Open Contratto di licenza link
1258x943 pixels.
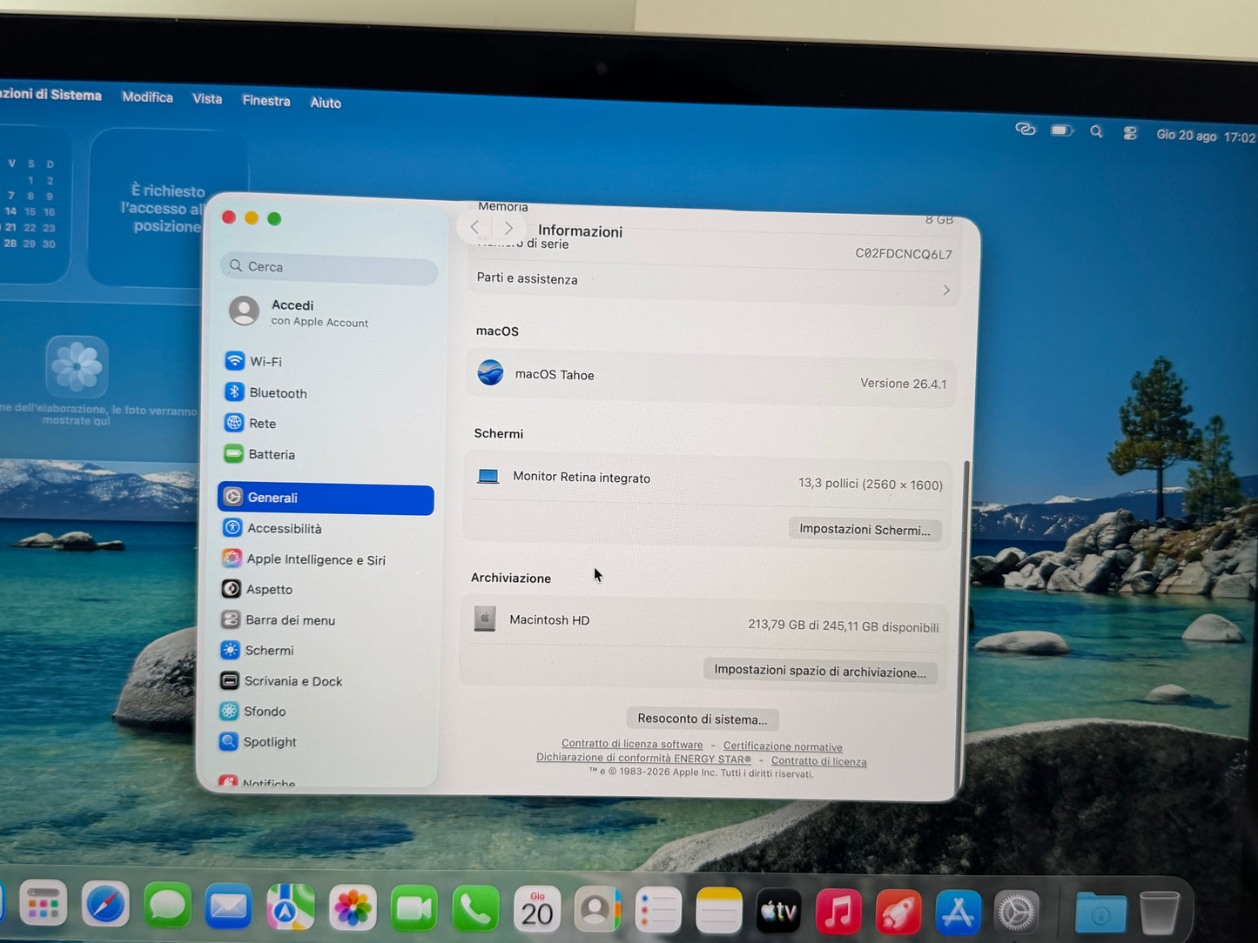pyautogui.click(x=818, y=761)
